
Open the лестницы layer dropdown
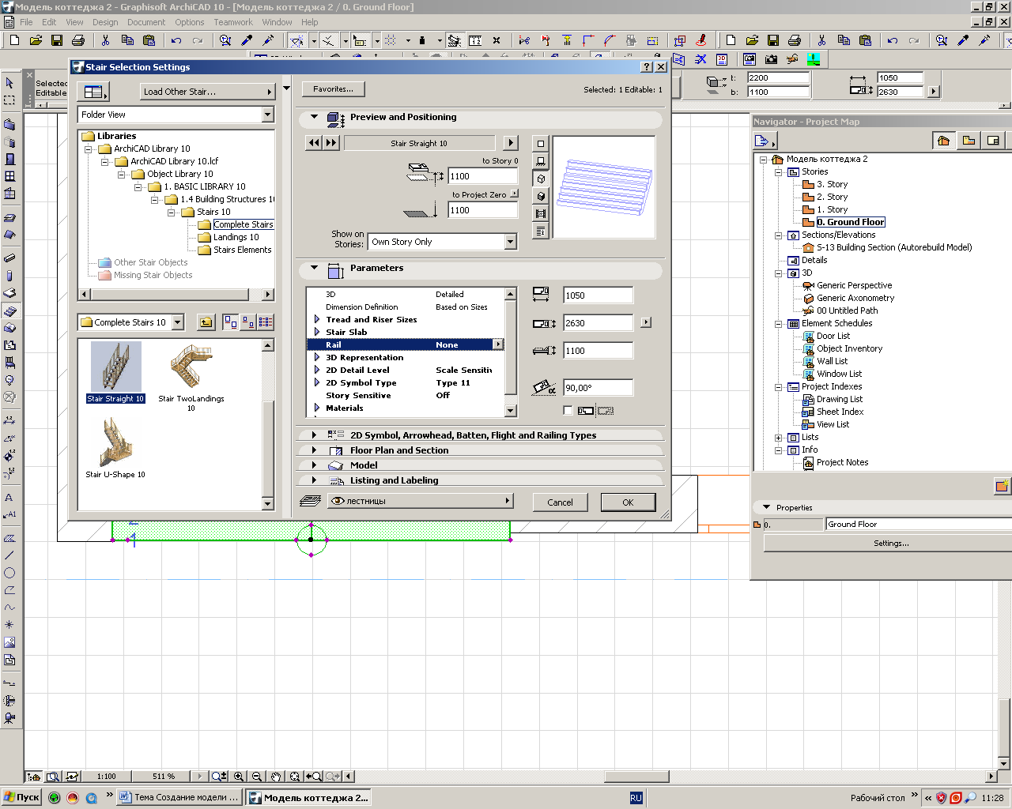point(421,501)
